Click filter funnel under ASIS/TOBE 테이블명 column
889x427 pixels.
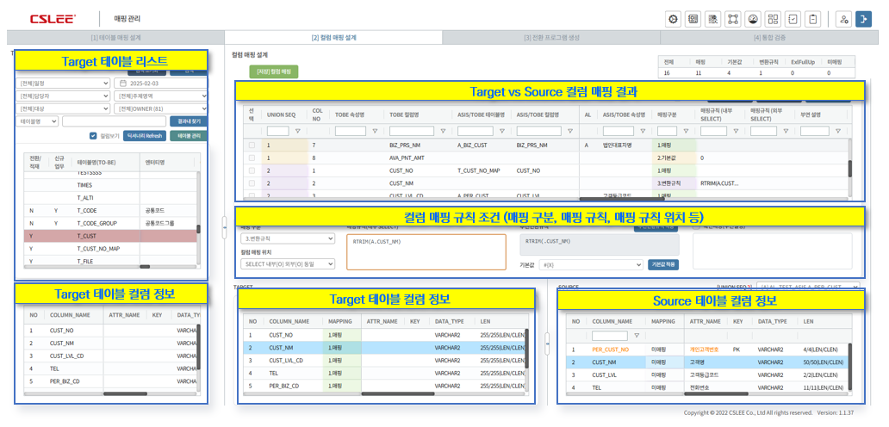point(503,132)
